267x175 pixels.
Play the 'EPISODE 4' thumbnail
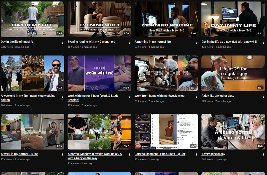tap(33, 132)
